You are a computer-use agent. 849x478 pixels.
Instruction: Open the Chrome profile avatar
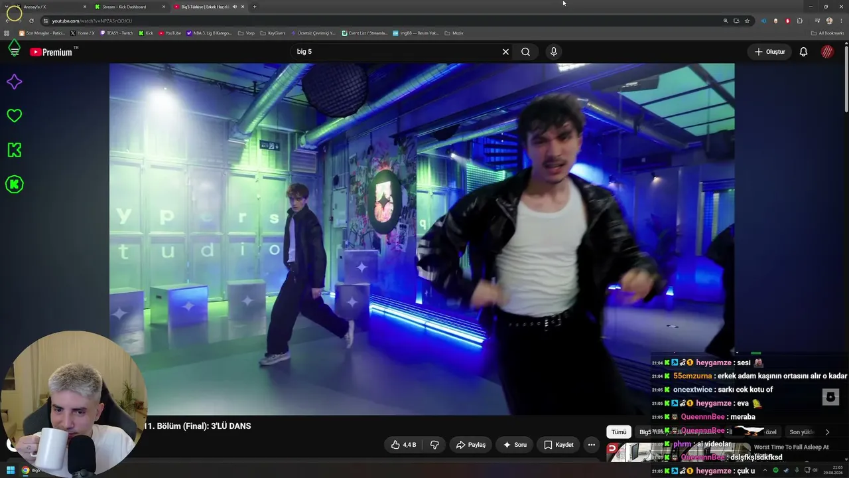tap(829, 21)
